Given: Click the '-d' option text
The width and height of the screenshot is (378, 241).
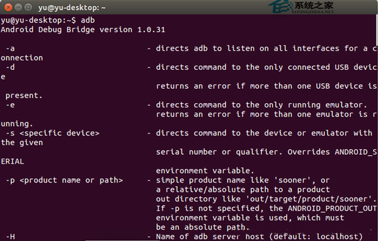Looking at the screenshot, I should pyautogui.click(x=10, y=67).
